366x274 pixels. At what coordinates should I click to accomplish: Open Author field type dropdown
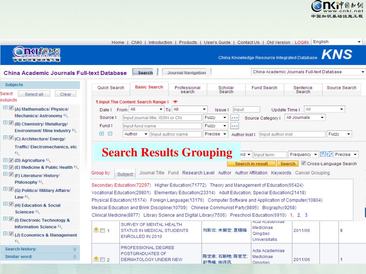click(x=136, y=134)
